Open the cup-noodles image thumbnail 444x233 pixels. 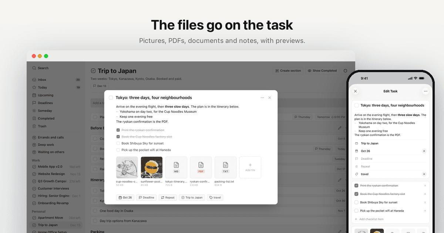click(127, 168)
